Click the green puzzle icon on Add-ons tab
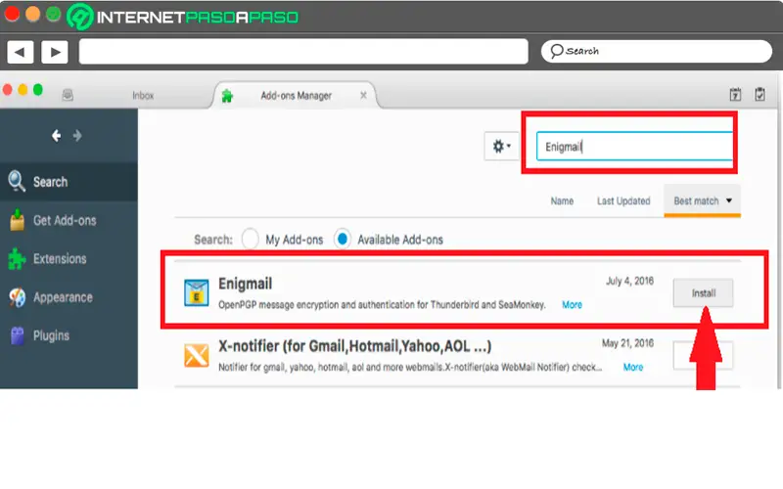The width and height of the screenshot is (783, 489). click(227, 95)
